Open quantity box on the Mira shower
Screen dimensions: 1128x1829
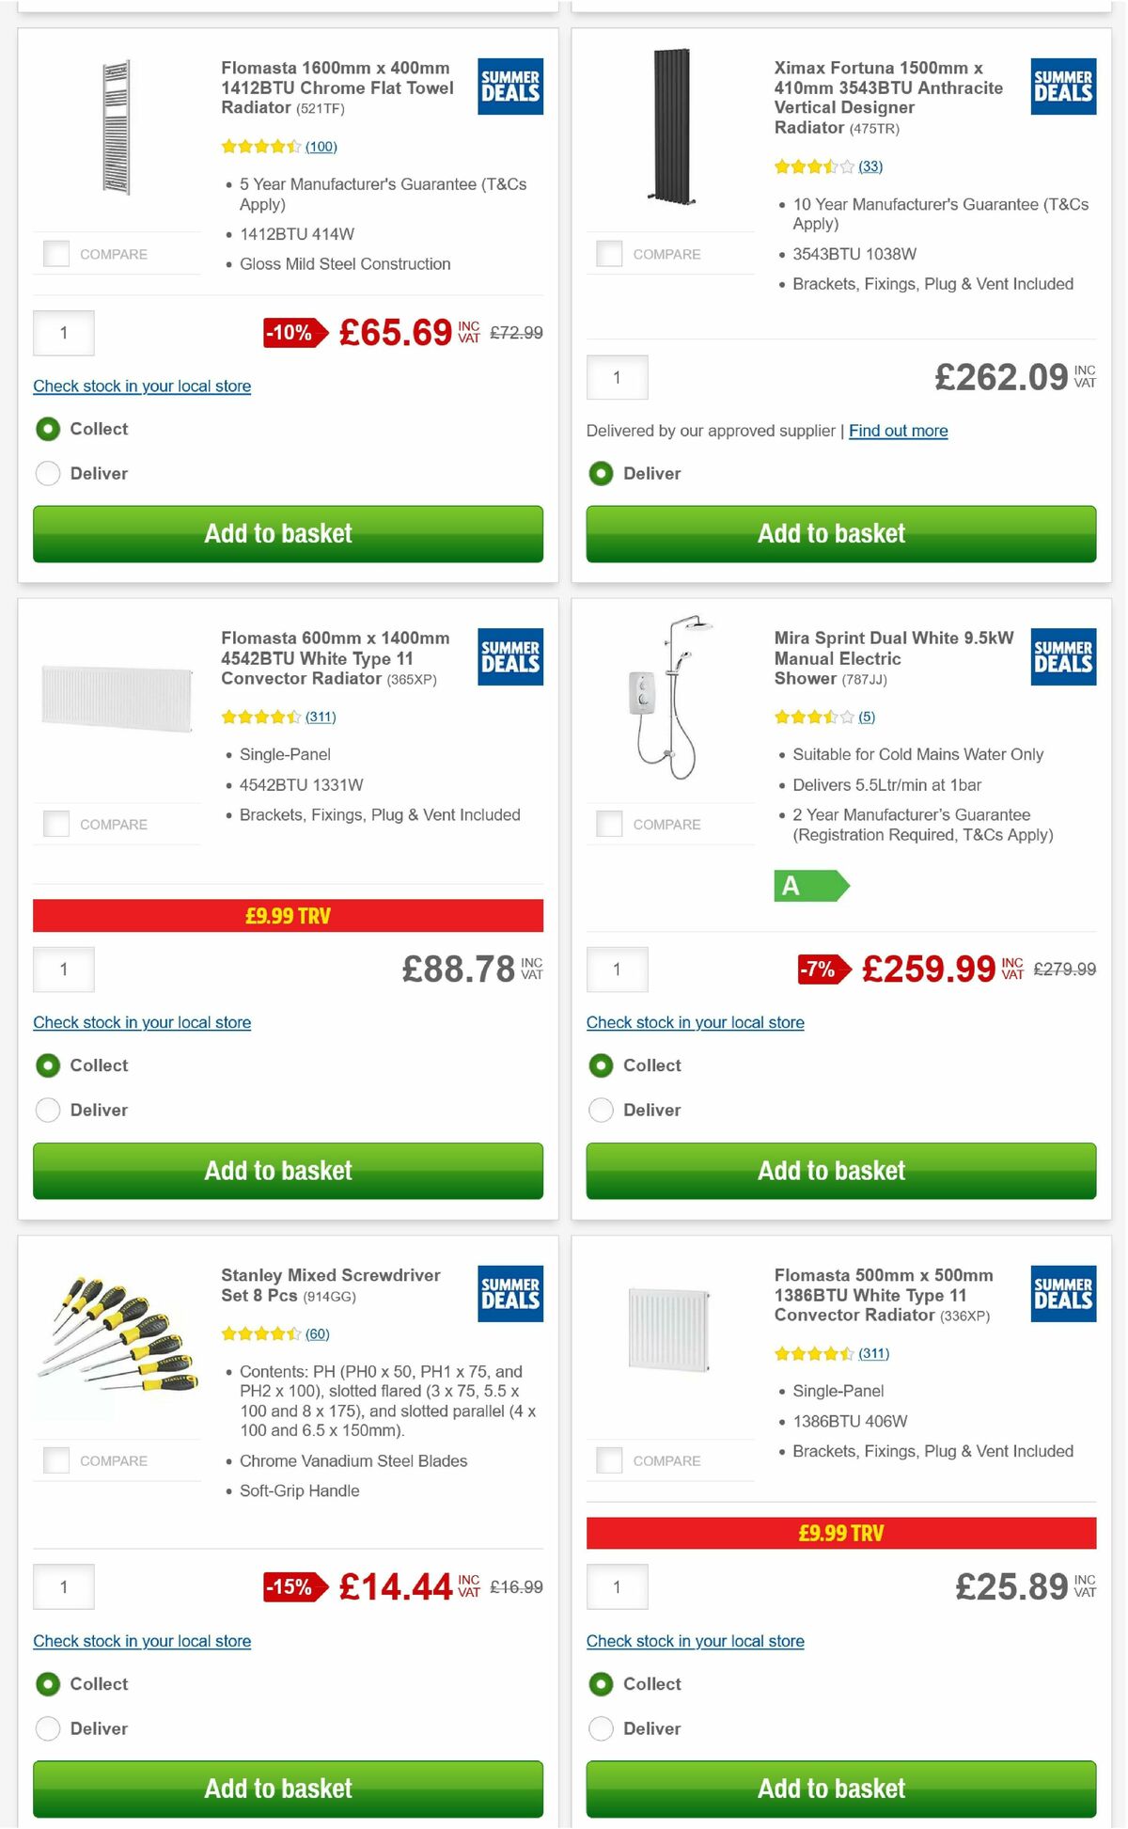tap(617, 969)
